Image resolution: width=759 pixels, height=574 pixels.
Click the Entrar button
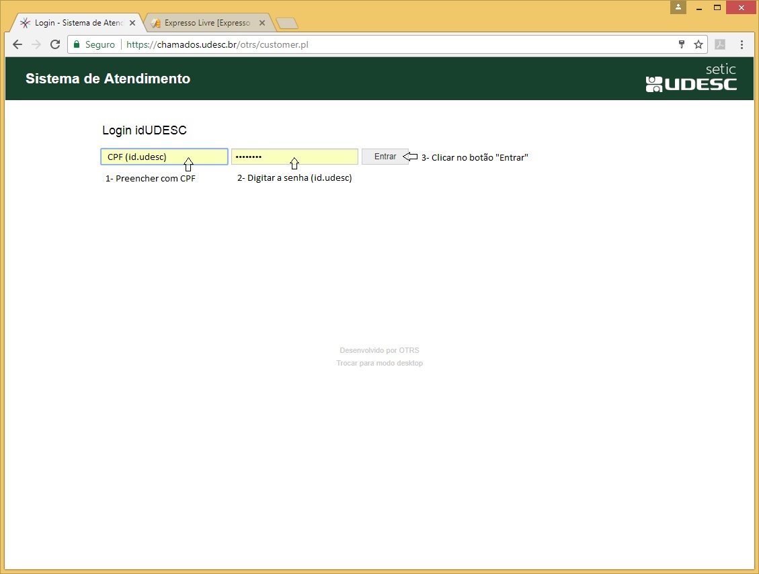pos(385,157)
